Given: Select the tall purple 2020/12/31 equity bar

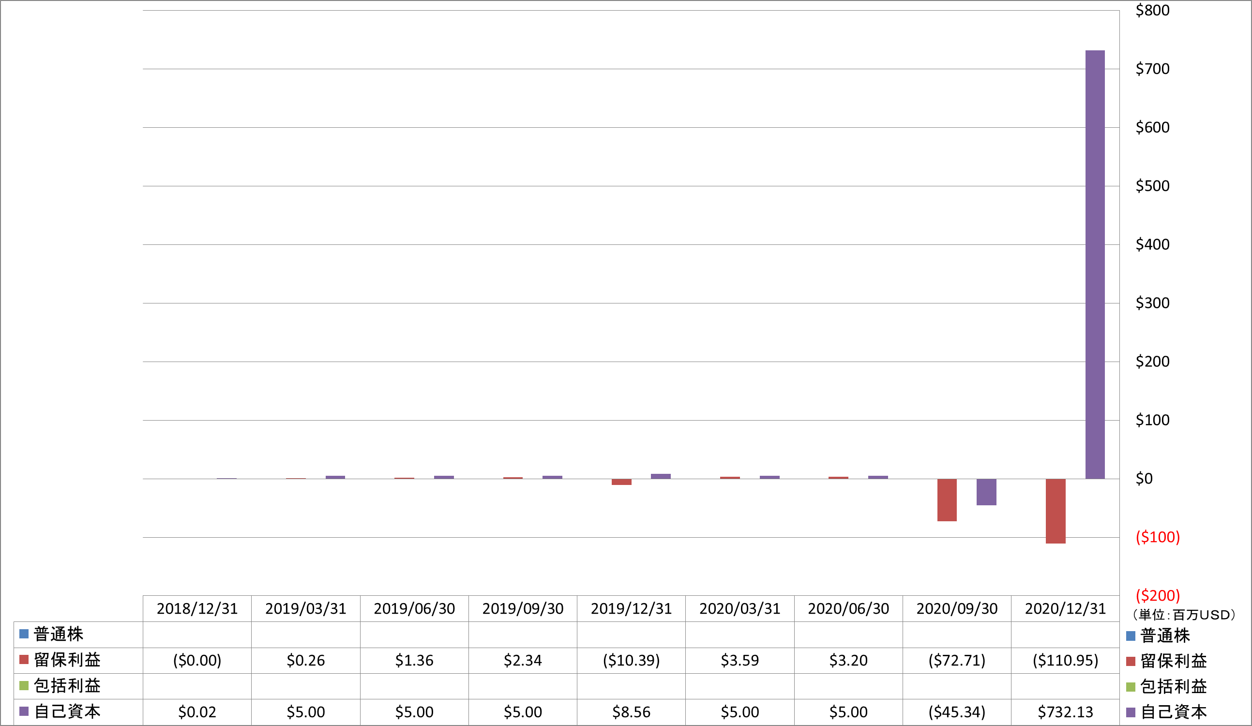Looking at the screenshot, I should (1095, 264).
